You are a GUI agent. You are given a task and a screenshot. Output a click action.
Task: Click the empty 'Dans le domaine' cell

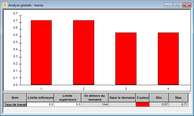pyautogui.click(x=122, y=105)
